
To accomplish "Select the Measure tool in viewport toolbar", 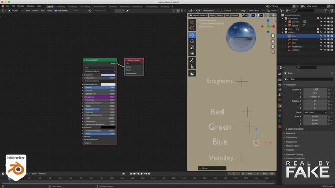I will [x=192, y=66].
